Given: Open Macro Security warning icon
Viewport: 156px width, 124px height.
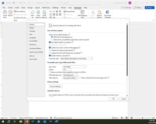Looking at the screenshot, I should point(15,18).
